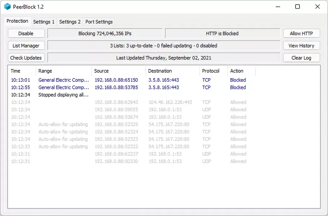Maximize the PeerBlock window
Screen dimensions: 328x216
[297, 6]
